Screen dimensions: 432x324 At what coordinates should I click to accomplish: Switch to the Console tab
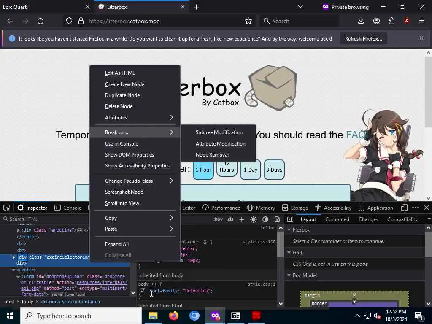point(68,208)
